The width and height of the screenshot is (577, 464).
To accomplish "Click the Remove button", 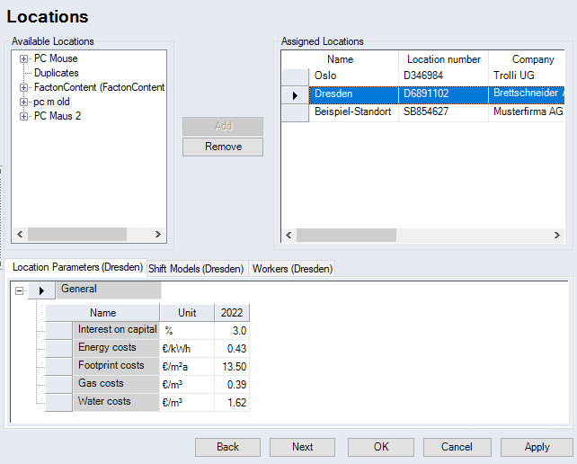I will pos(223,147).
